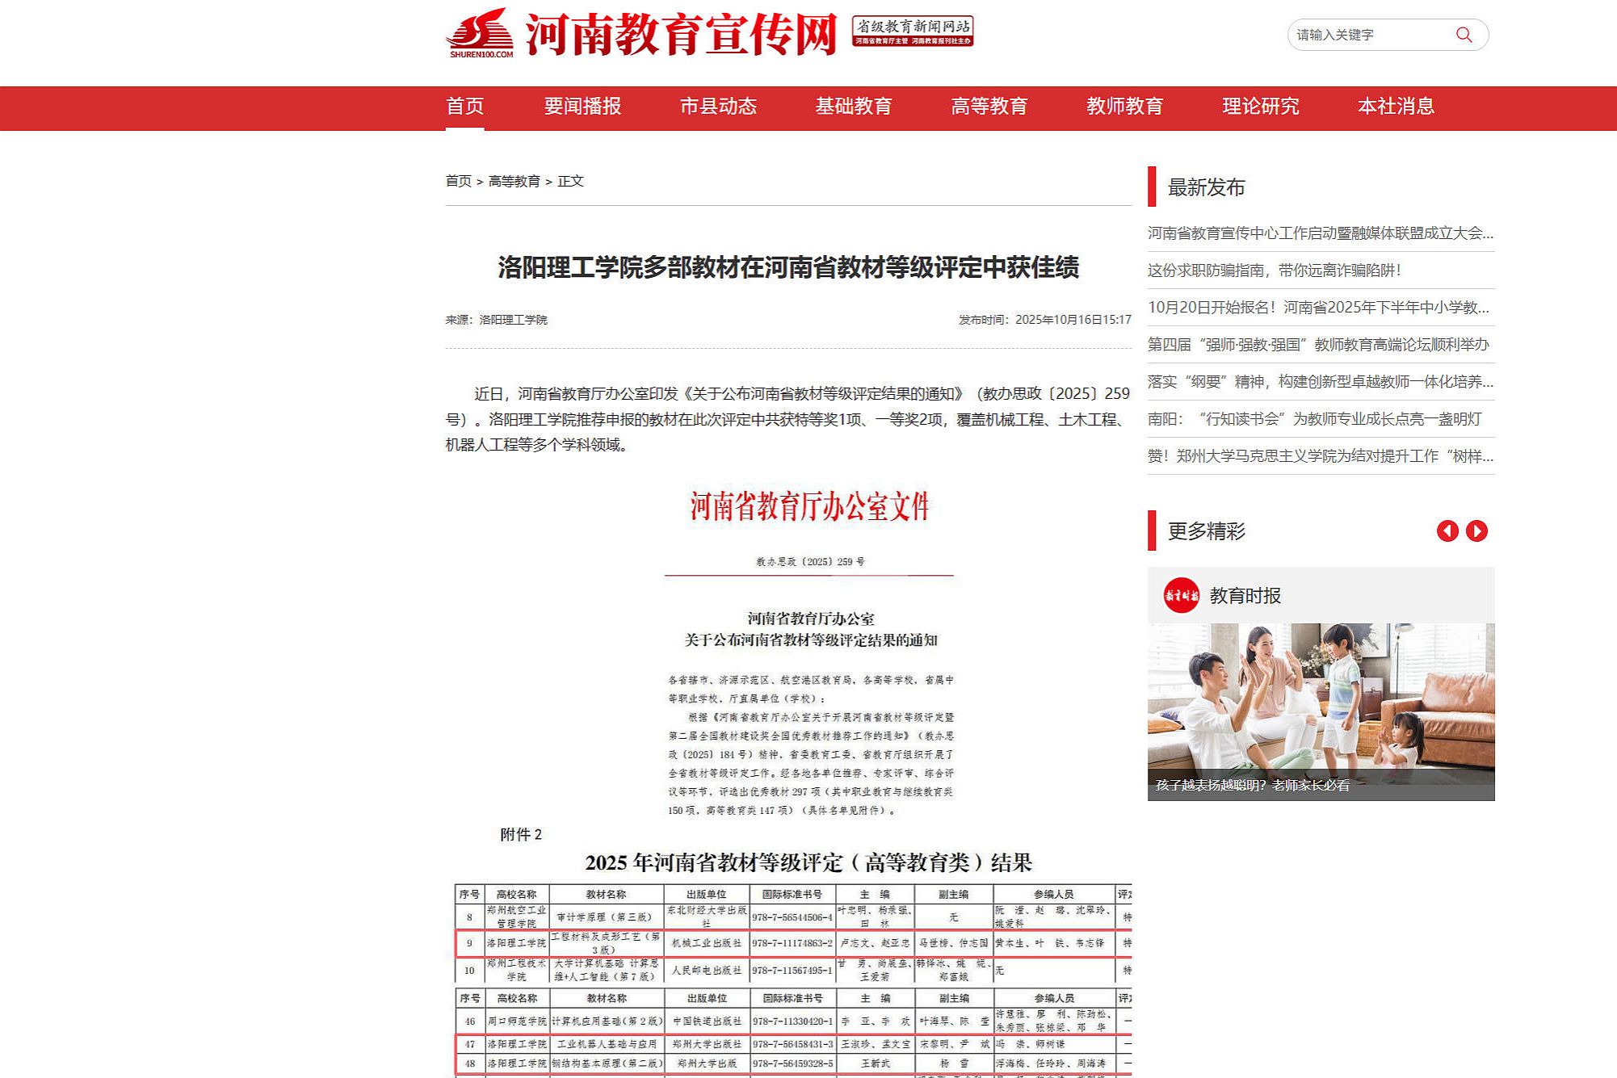Open the 要闻播报 navigation tab

point(582,107)
